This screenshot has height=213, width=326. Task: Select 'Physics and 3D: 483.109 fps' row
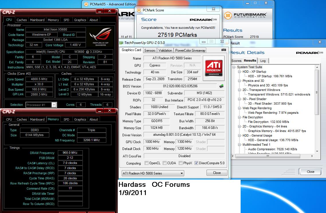(x=268, y=85)
